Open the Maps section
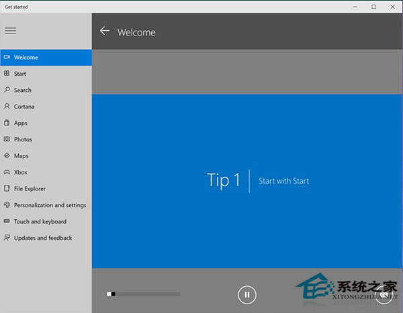 click(46, 155)
